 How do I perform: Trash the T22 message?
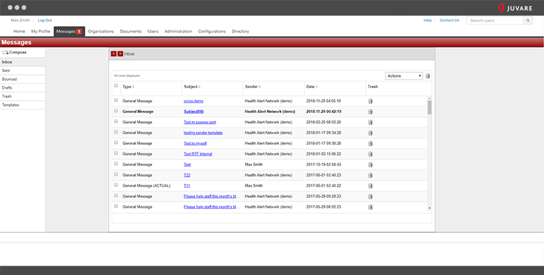point(370,176)
